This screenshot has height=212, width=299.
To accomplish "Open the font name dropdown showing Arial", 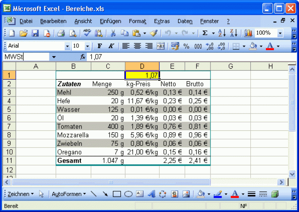I will tap(67, 46).
